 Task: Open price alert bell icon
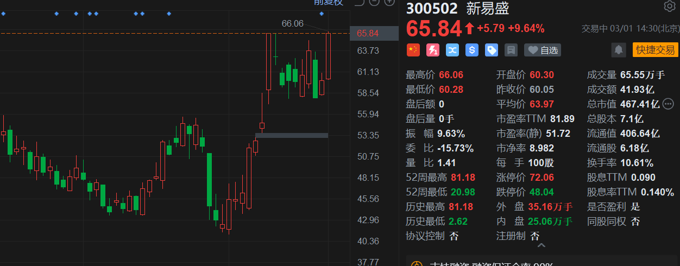tap(618, 50)
